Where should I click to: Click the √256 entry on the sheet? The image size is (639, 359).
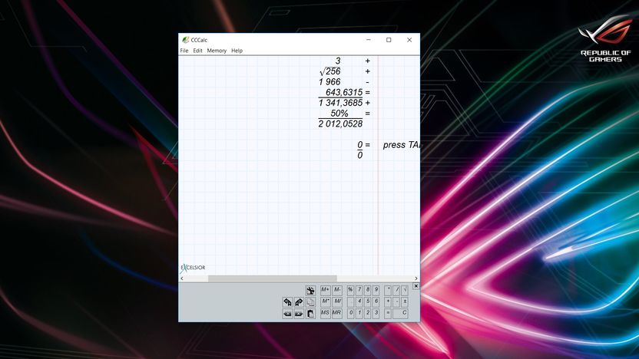point(330,71)
